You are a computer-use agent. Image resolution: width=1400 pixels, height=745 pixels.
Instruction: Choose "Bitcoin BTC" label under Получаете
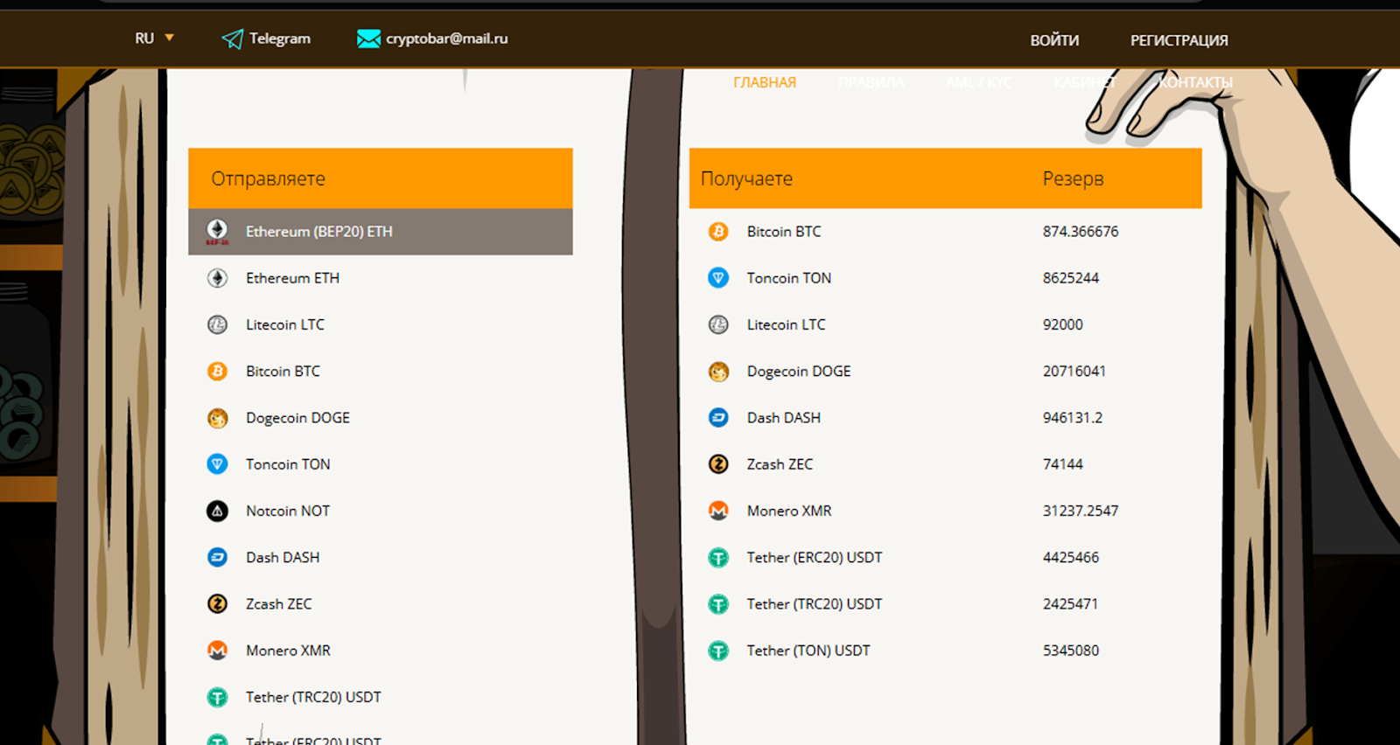coord(784,232)
